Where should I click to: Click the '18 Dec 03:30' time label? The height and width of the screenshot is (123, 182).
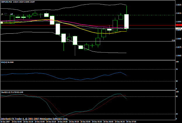point(51,122)
